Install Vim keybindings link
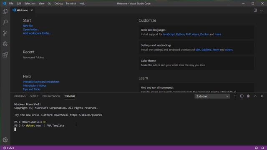The height and width of the screenshot is (150, 267). [198, 50]
